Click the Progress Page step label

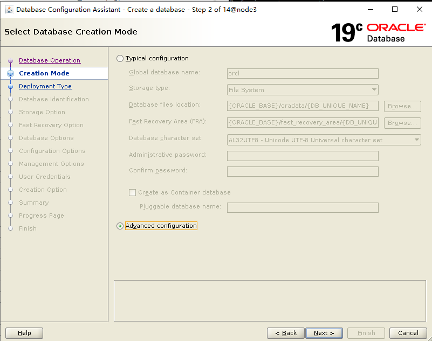point(42,215)
